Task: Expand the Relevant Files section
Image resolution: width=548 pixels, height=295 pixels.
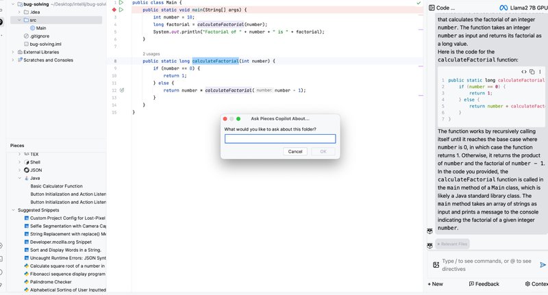Action: (x=452, y=244)
